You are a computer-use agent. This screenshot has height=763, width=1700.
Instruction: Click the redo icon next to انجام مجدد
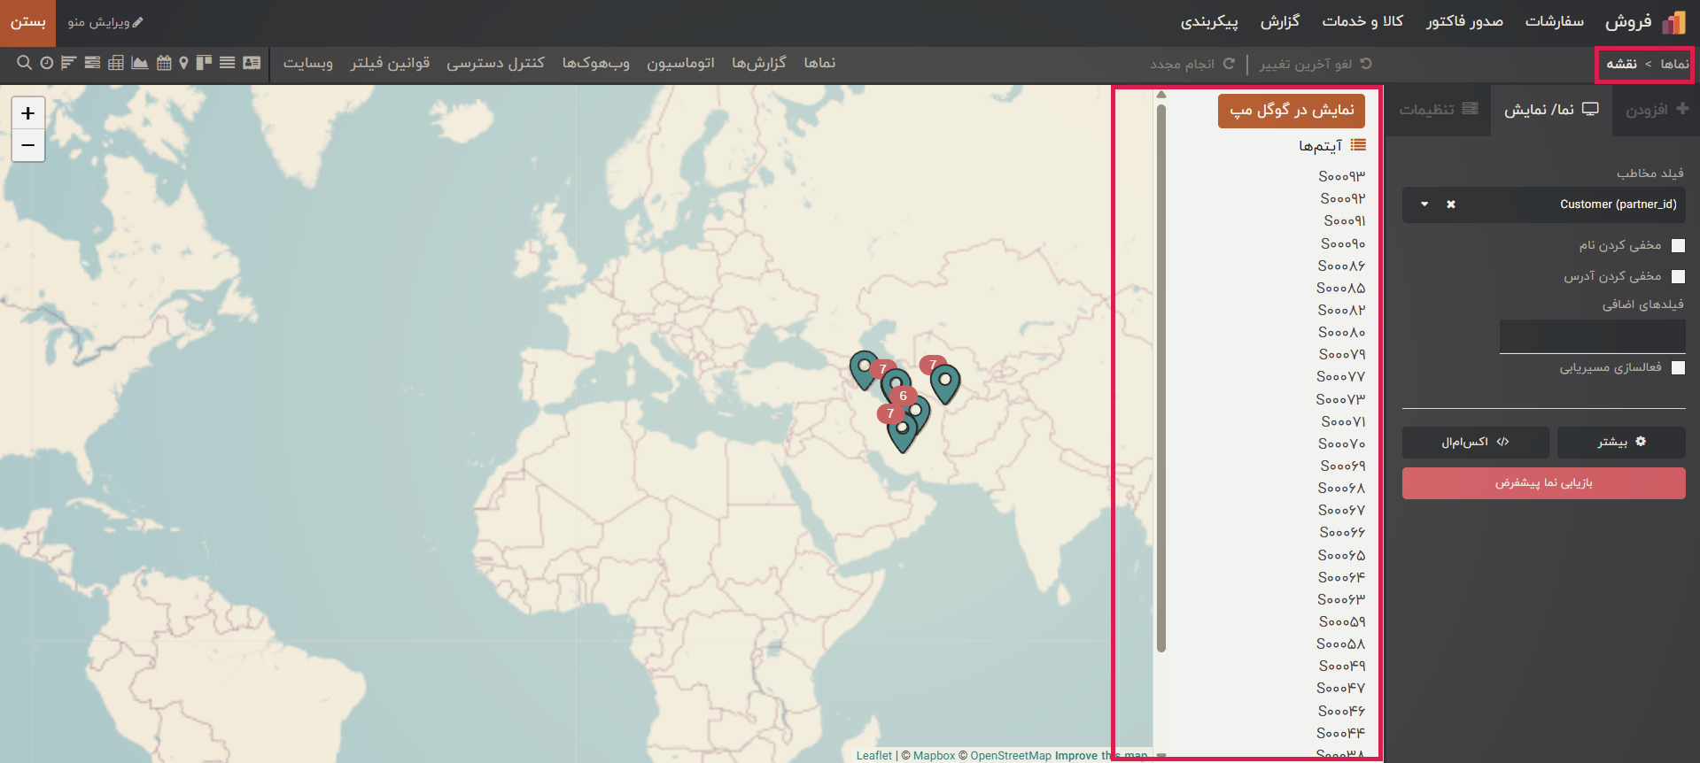tap(1229, 64)
